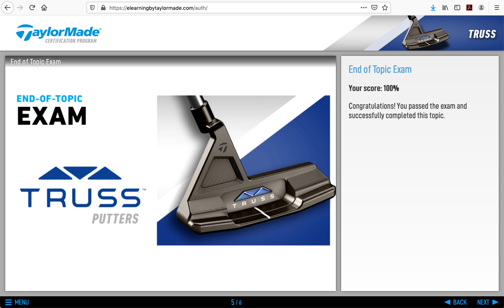Show site security info via padlock
Screen dimensions: 504x308
[103, 8]
